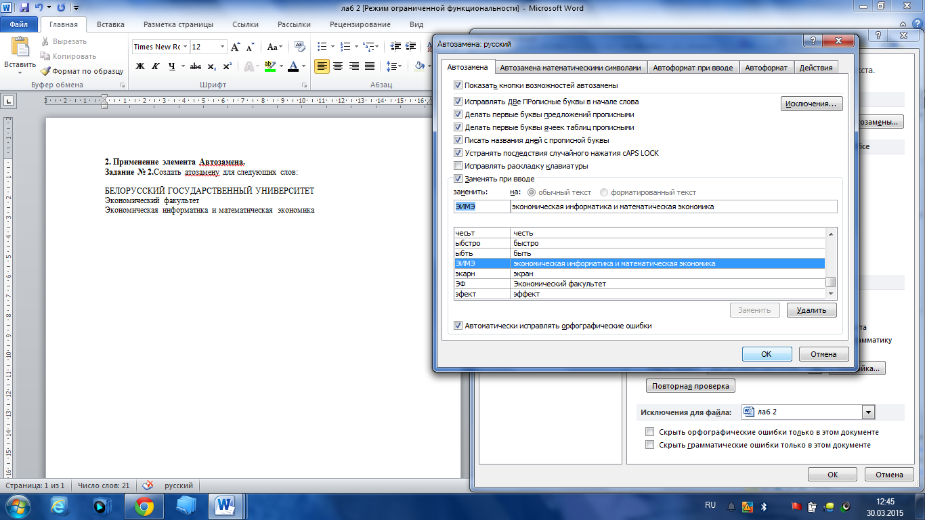
Task: Click the Center alignment icon
Action: pyautogui.click(x=337, y=66)
